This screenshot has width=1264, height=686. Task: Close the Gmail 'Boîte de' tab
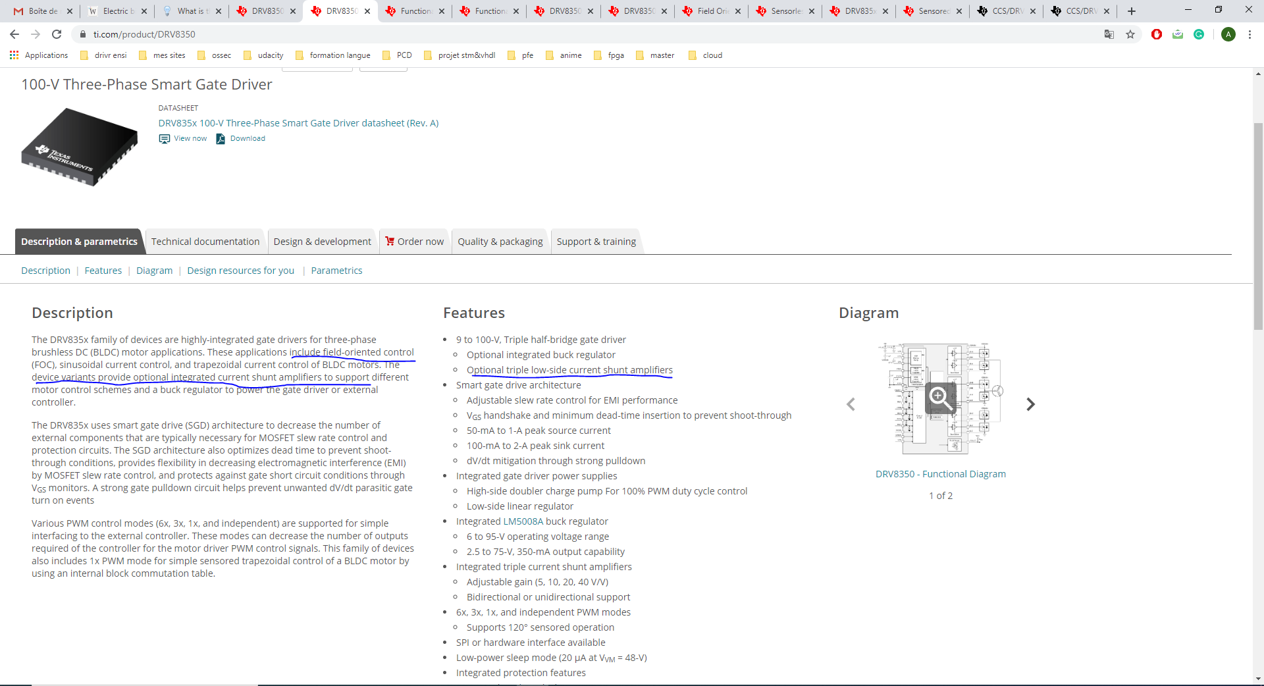pos(70,11)
